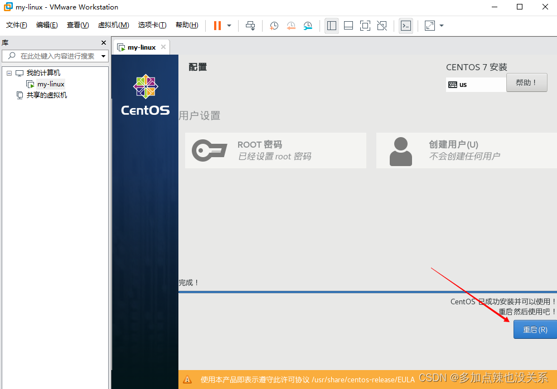557x389 pixels.
Task: Maximize the VMware Workstation window
Action: pos(520,7)
